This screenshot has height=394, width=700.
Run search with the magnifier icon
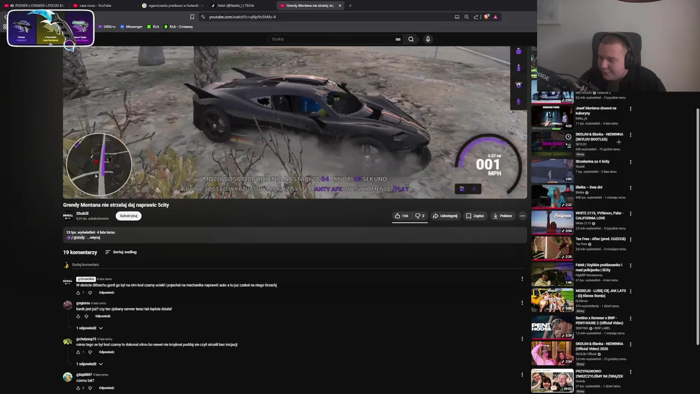click(411, 39)
